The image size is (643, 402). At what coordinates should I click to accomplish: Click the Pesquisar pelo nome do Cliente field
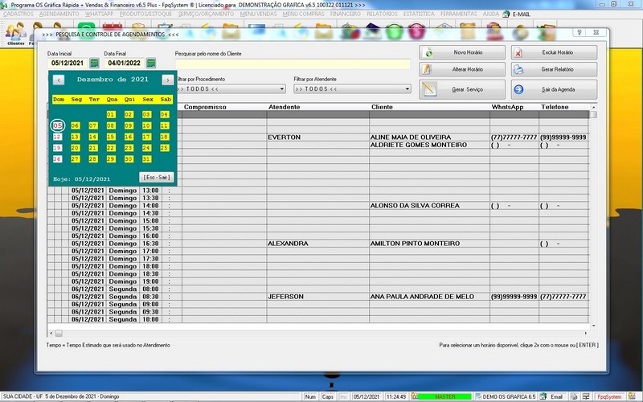pyautogui.click(x=293, y=64)
